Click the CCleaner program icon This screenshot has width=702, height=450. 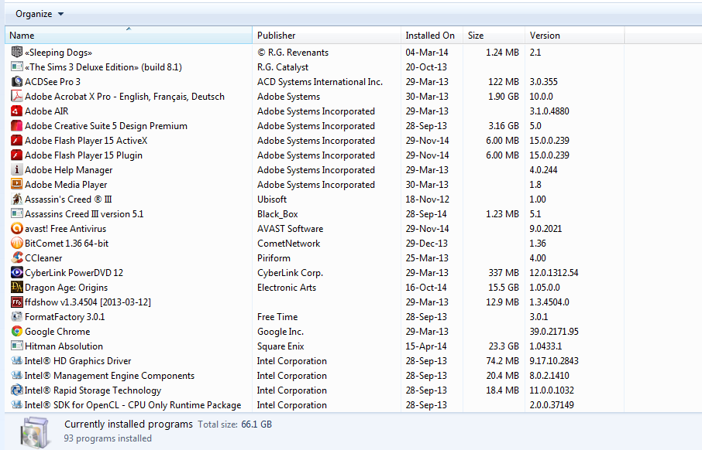click(x=17, y=258)
